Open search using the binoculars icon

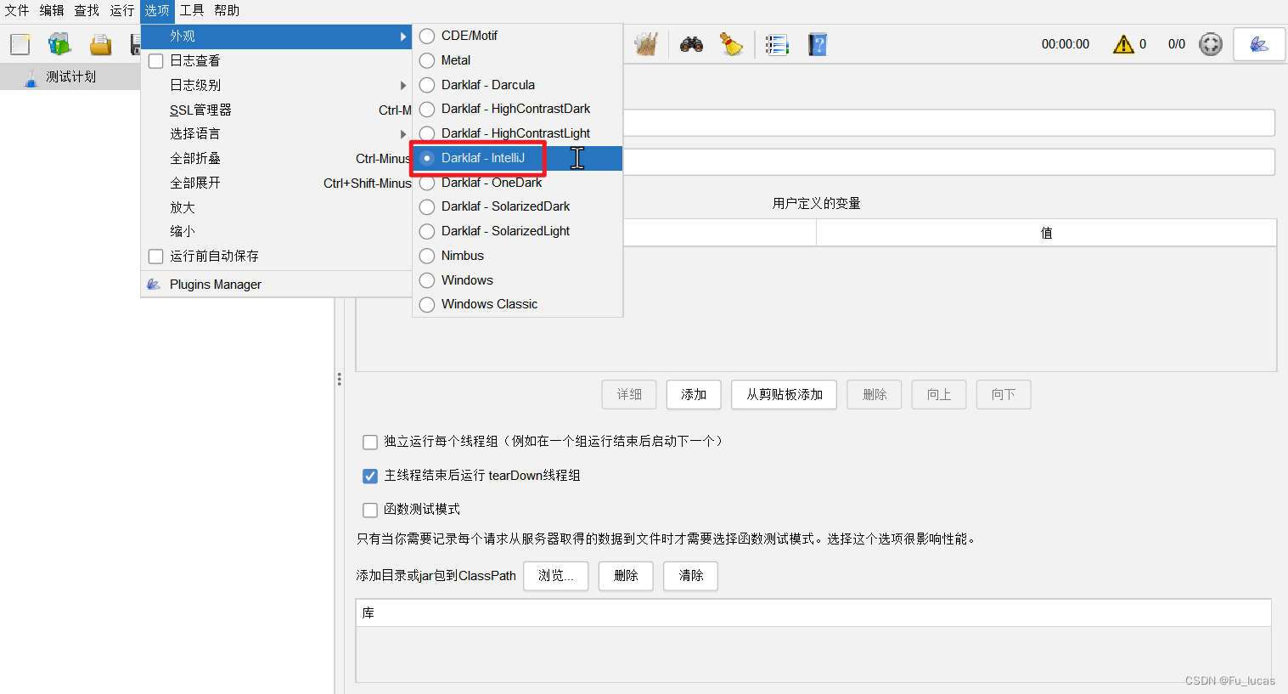point(691,43)
